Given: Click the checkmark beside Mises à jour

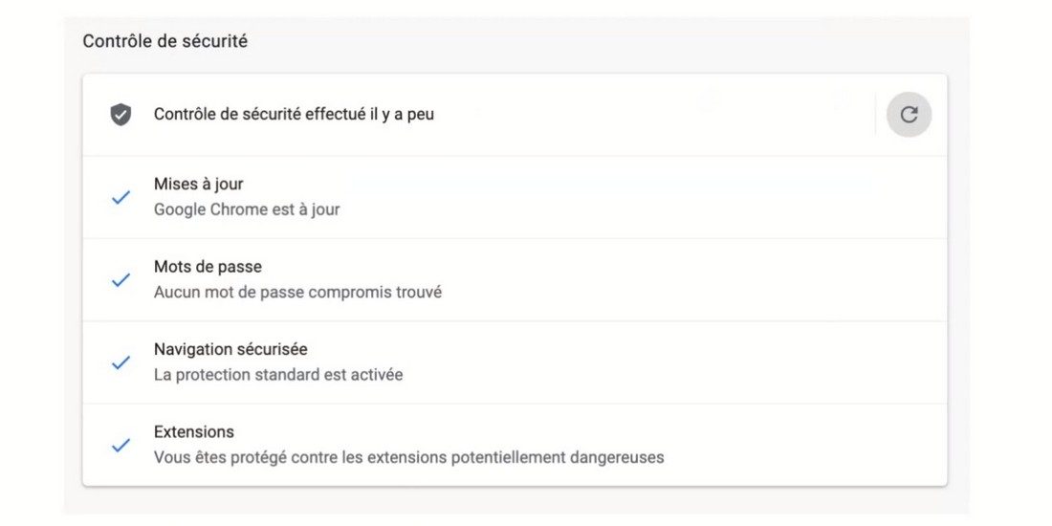Looking at the screenshot, I should pyautogui.click(x=121, y=197).
